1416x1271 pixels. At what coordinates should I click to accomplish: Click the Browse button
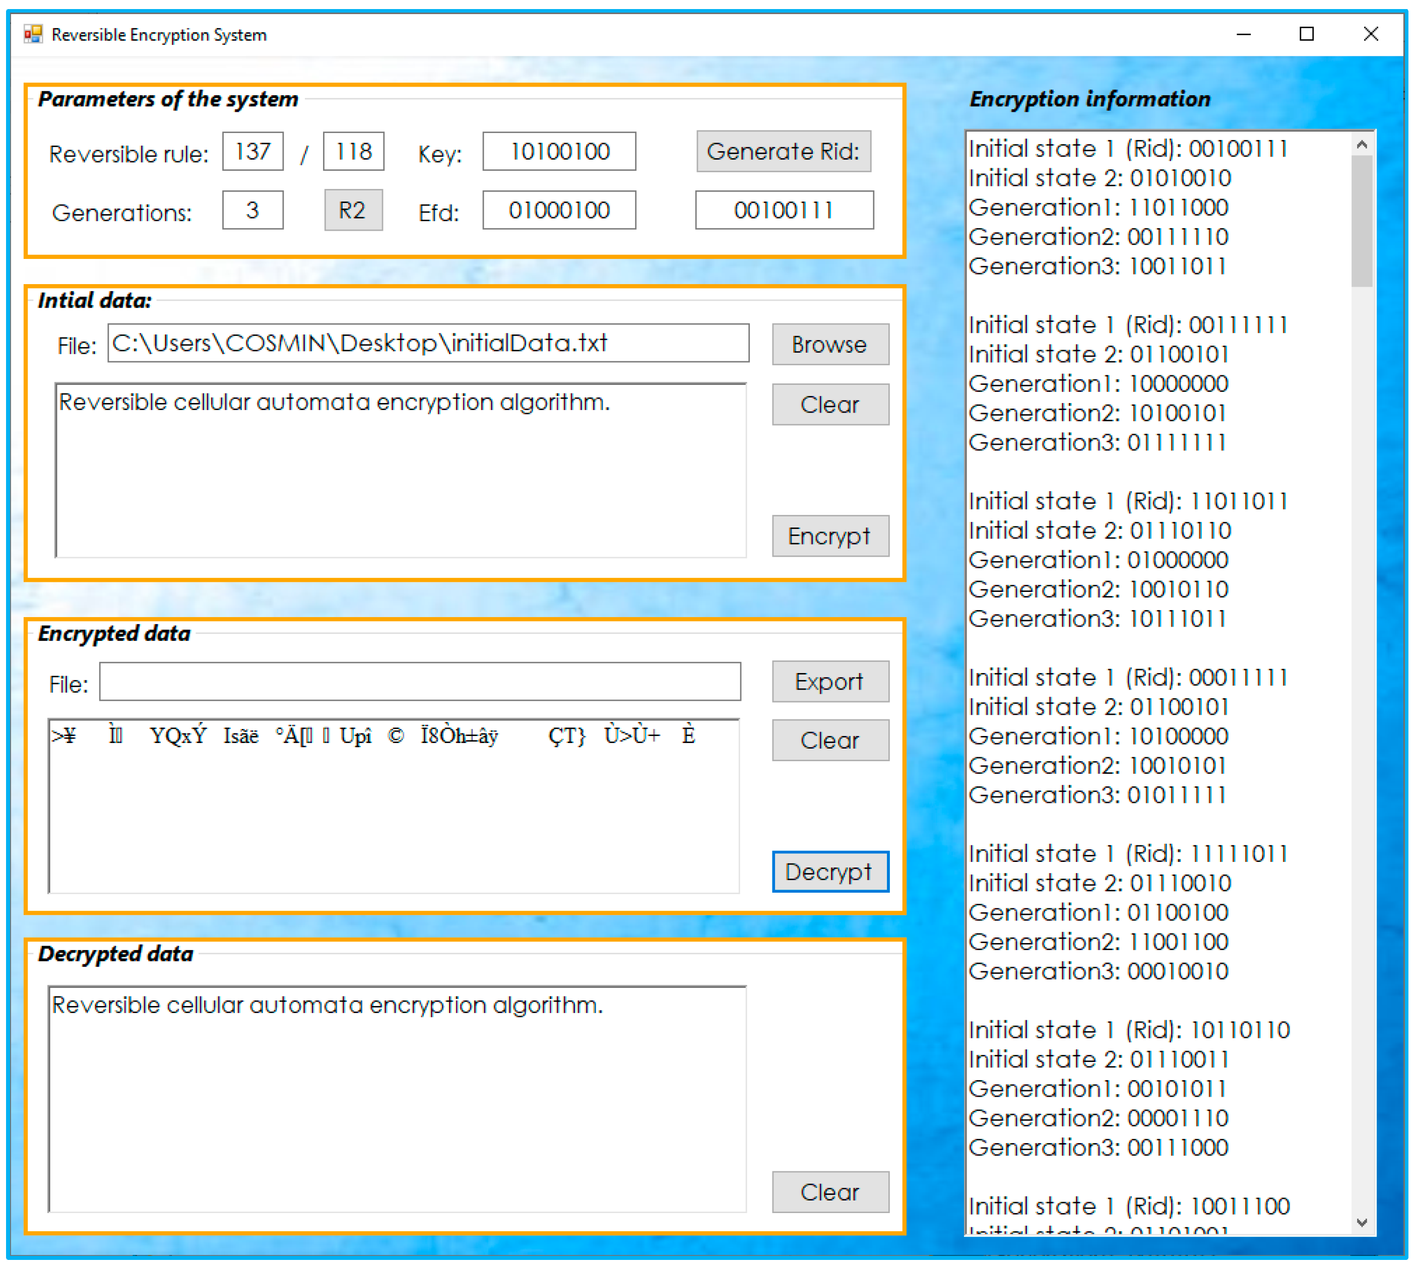click(830, 344)
